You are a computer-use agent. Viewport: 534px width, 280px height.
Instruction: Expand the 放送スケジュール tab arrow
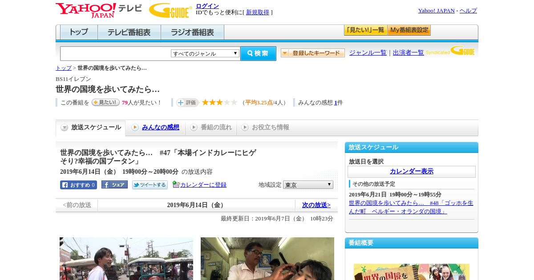[65, 128]
